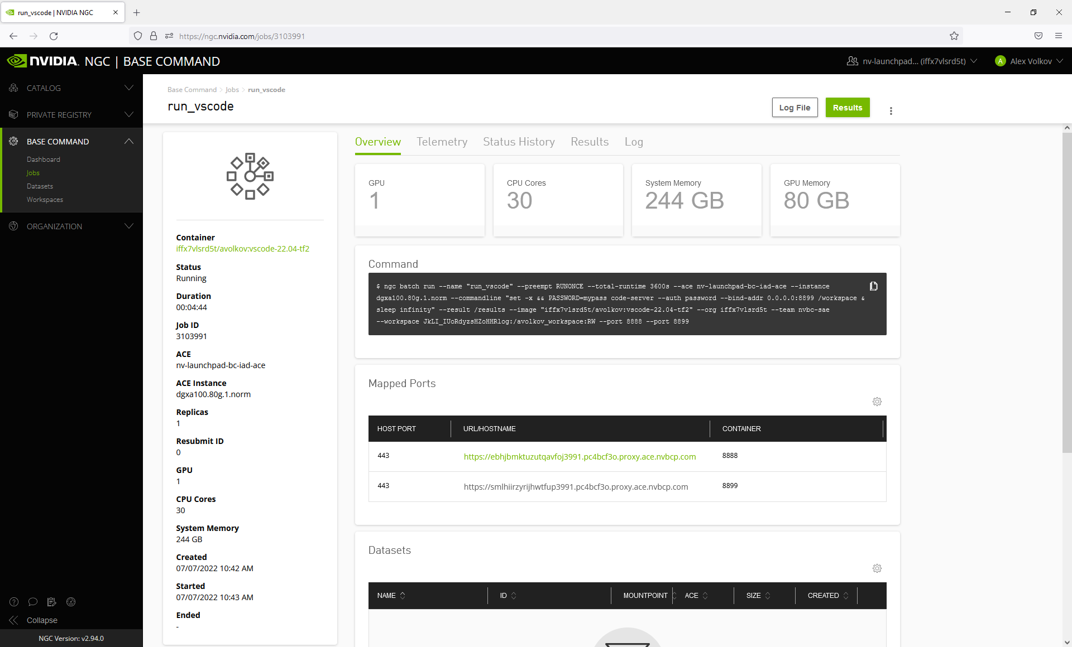1072x647 pixels.
Task: Open Mapped Ports table settings gear
Action: [x=877, y=402]
